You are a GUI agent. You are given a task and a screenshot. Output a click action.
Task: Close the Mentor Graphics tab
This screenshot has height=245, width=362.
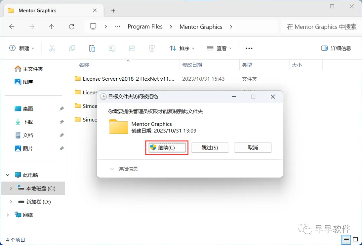95,11
